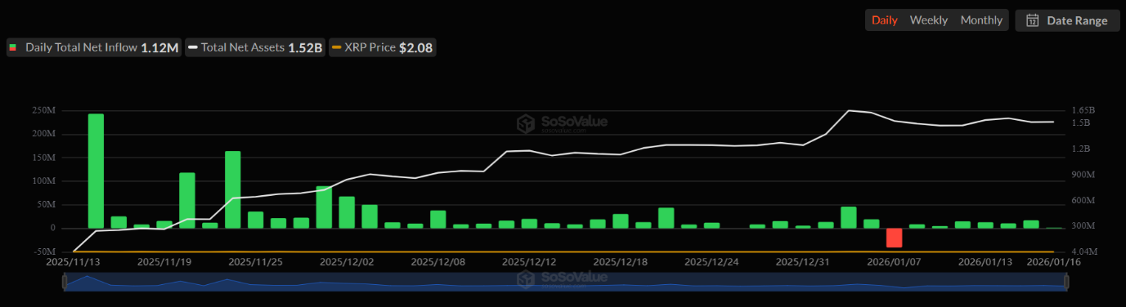Select the tallest green inflow bar

pos(96,171)
